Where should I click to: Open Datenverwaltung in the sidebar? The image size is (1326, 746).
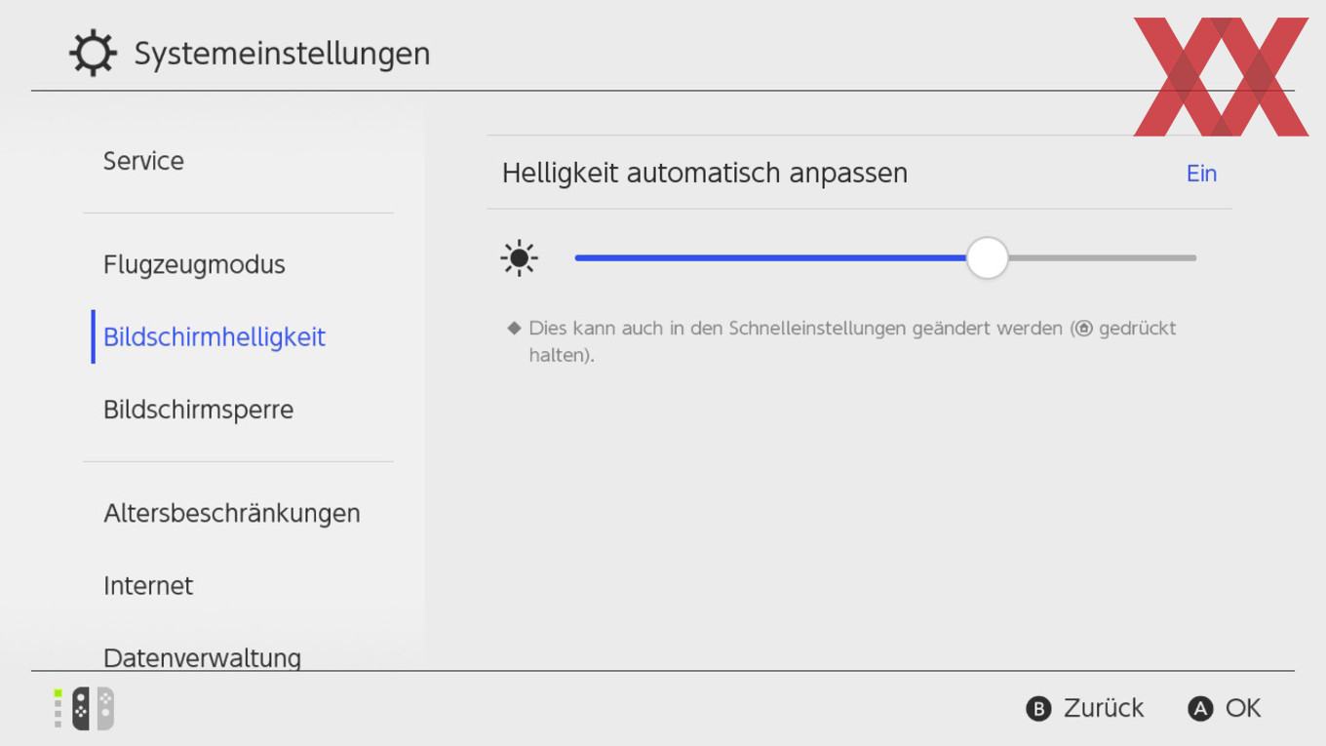pos(202,657)
